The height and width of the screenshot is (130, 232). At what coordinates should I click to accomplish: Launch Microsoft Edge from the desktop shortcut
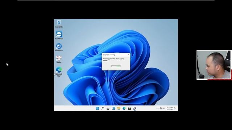(59, 71)
